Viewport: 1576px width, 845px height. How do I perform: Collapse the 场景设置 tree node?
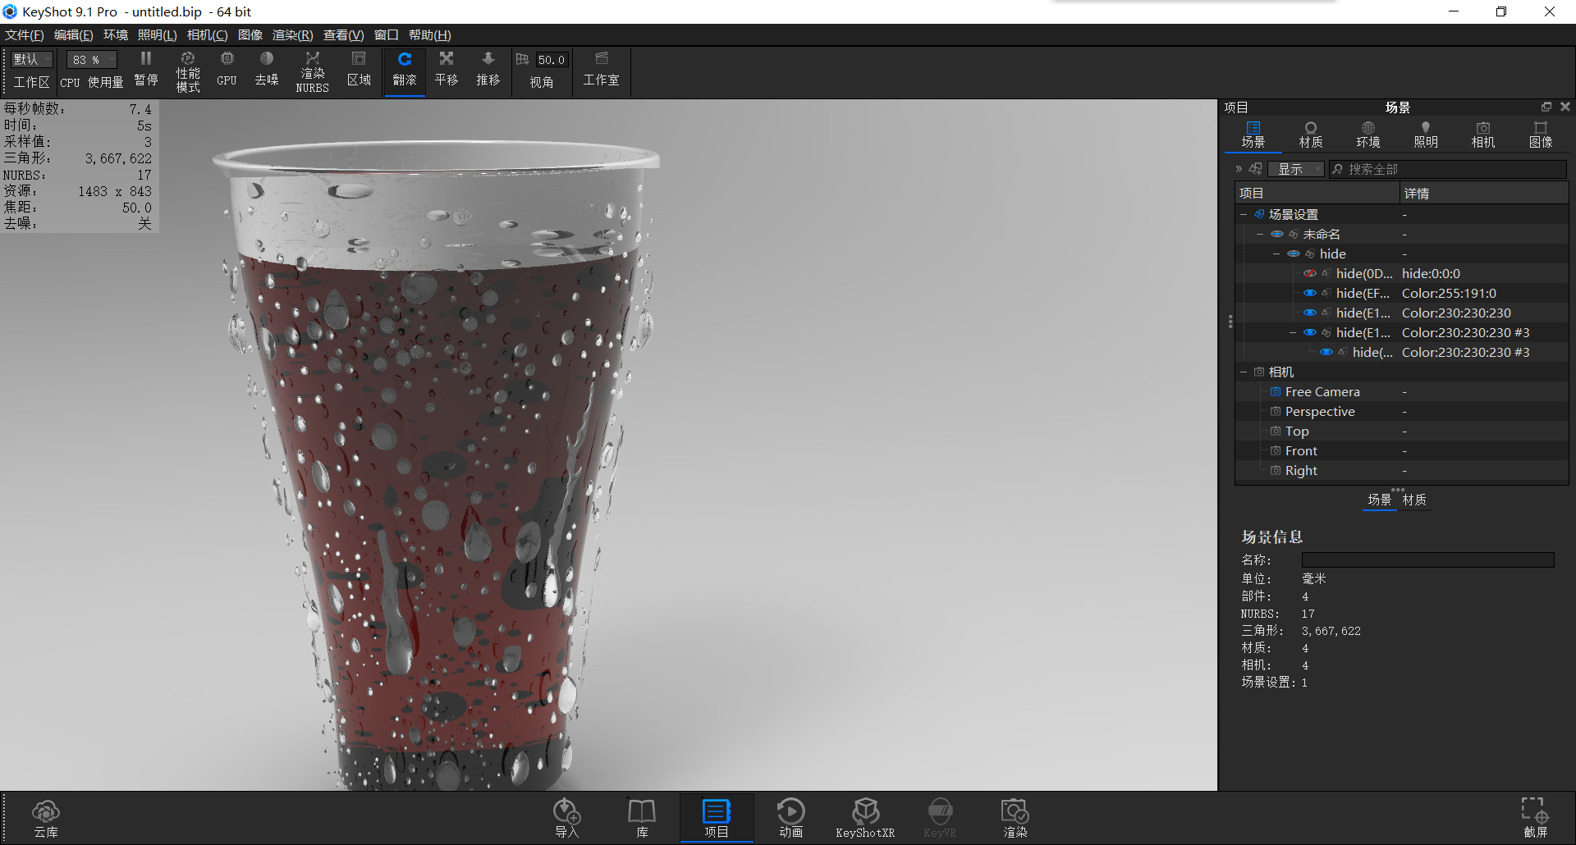tap(1244, 214)
